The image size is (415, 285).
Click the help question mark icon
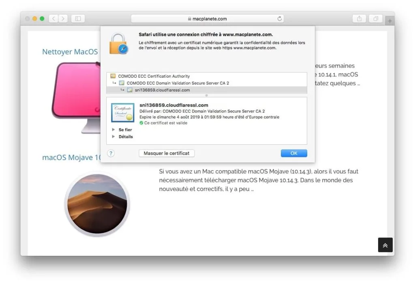point(111,153)
